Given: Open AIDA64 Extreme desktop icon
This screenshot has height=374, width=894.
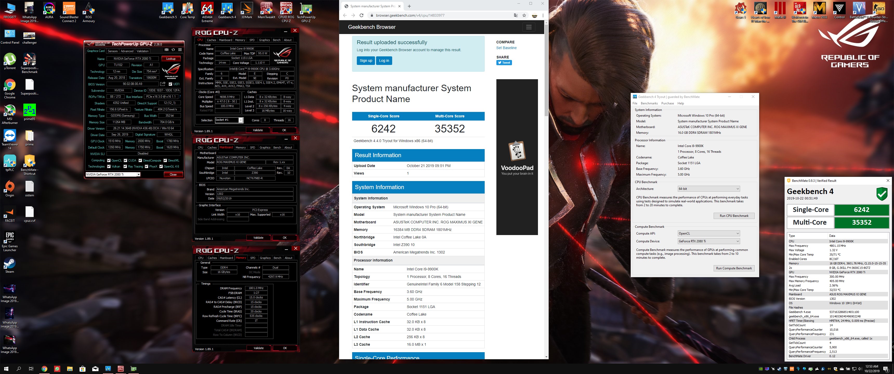Looking at the screenshot, I should pos(207,12).
